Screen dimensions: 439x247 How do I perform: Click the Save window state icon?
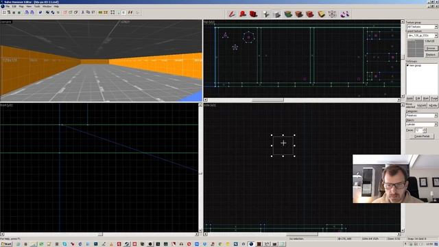32,12
